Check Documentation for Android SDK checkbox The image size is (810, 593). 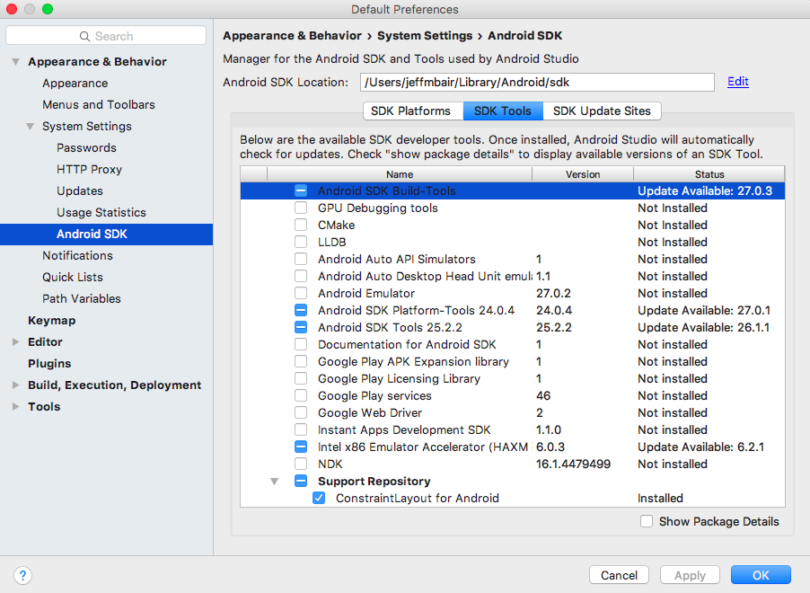tap(301, 344)
